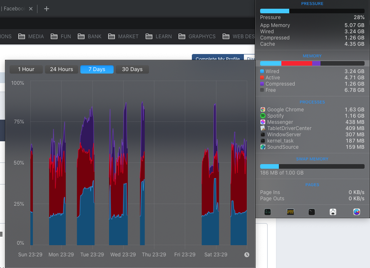The width and height of the screenshot is (370, 268).
Task: Close the Facebook browser tab
Action: tap(31, 9)
